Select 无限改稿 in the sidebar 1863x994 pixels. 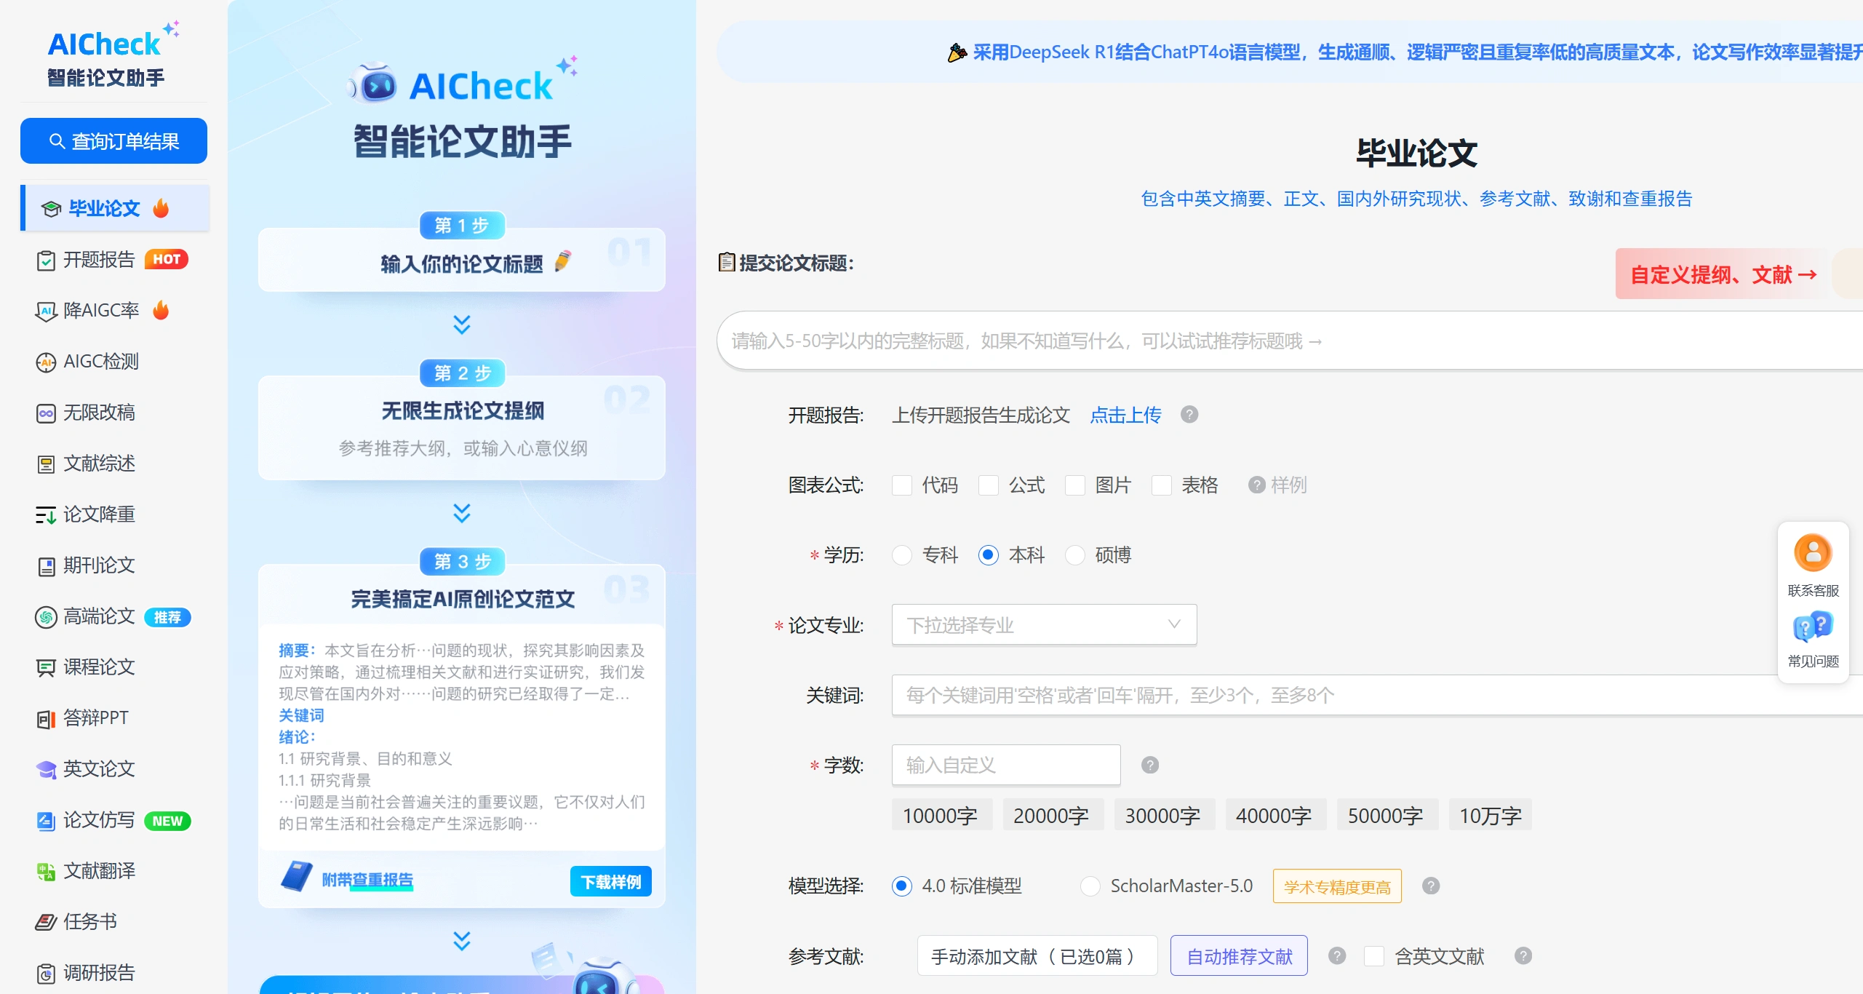pyautogui.click(x=99, y=413)
